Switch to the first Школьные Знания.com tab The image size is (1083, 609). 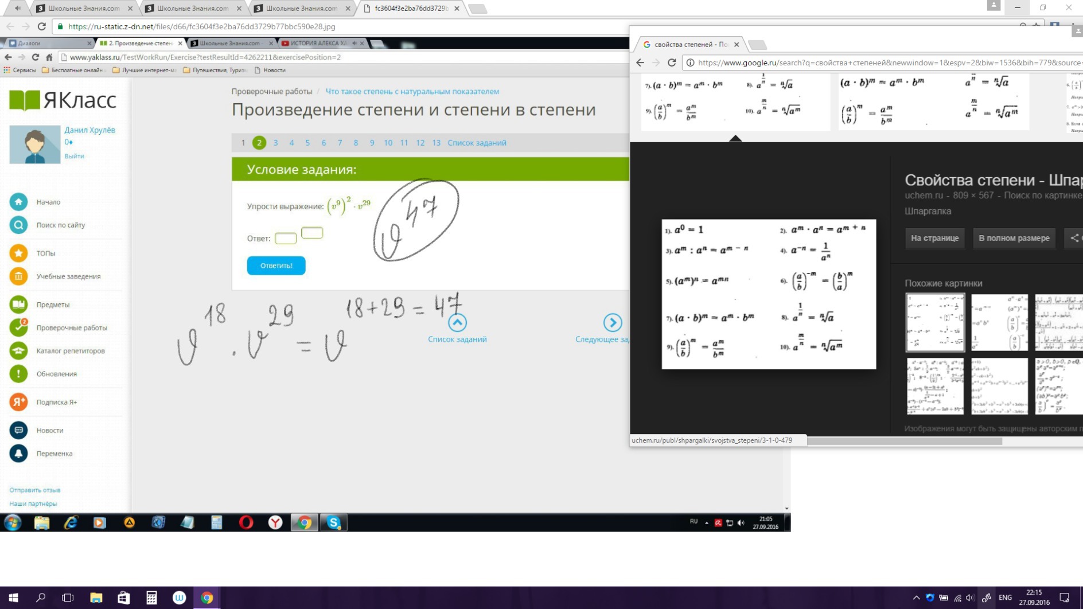click(x=83, y=9)
